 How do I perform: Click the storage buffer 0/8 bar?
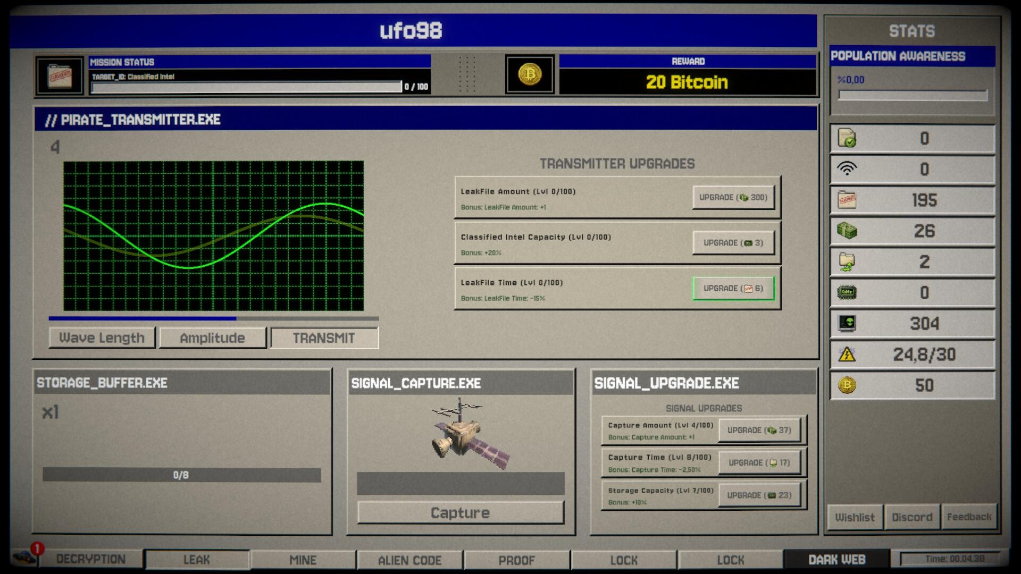tap(181, 475)
